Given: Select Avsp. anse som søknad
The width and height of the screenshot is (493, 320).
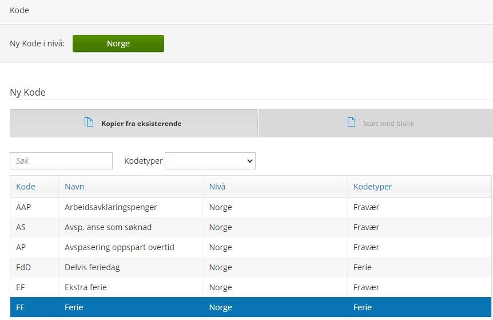Looking at the screenshot, I should (108, 227).
